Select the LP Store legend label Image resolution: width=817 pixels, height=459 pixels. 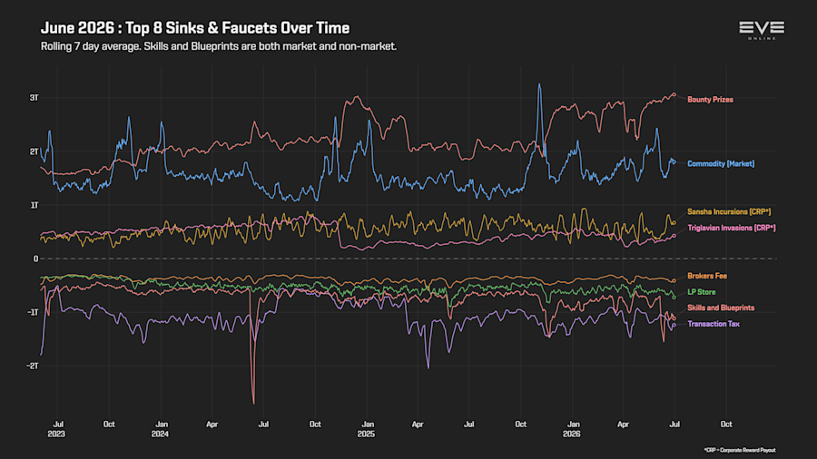point(702,292)
